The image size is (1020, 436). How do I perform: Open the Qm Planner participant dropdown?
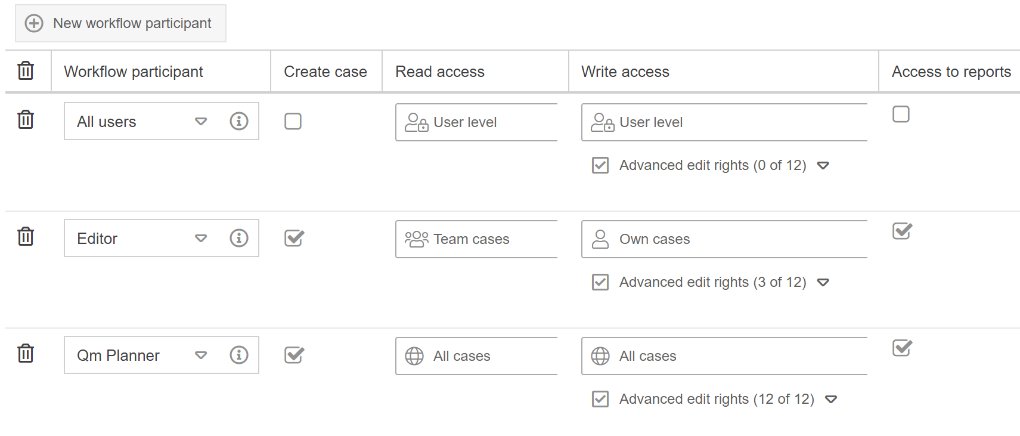pyautogui.click(x=201, y=355)
